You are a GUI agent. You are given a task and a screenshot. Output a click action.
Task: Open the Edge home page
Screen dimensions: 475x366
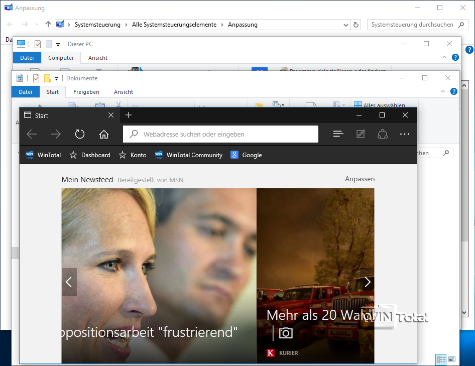[x=104, y=134]
